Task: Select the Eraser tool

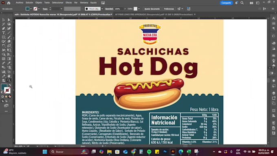Action: click(9, 41)
